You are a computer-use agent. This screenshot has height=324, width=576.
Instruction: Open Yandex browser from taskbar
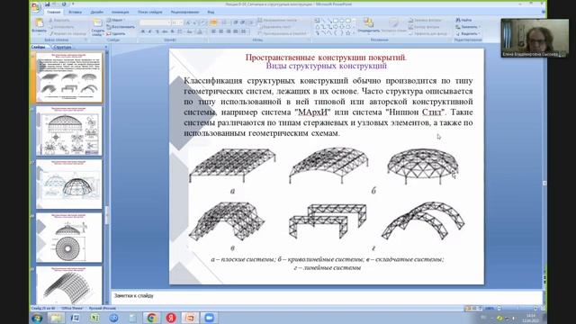[x=170, y=318]
